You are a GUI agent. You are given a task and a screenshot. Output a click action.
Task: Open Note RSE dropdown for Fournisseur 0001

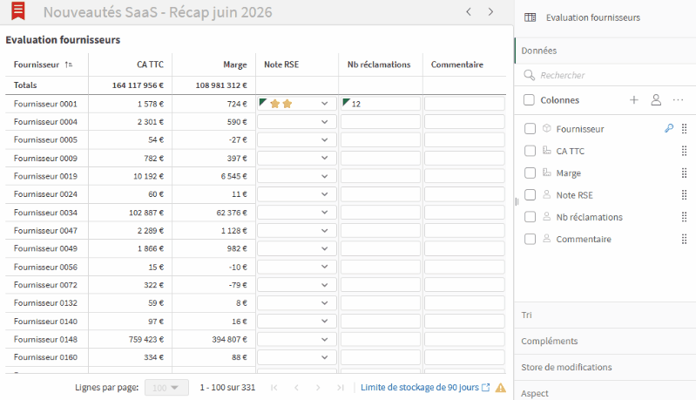[x=324, y=104]
